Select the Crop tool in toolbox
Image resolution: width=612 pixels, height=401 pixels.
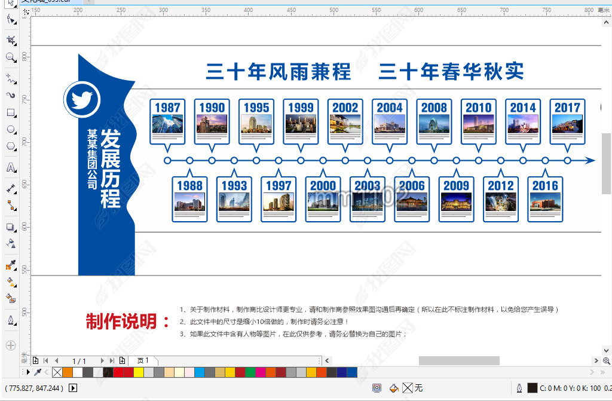11,40
